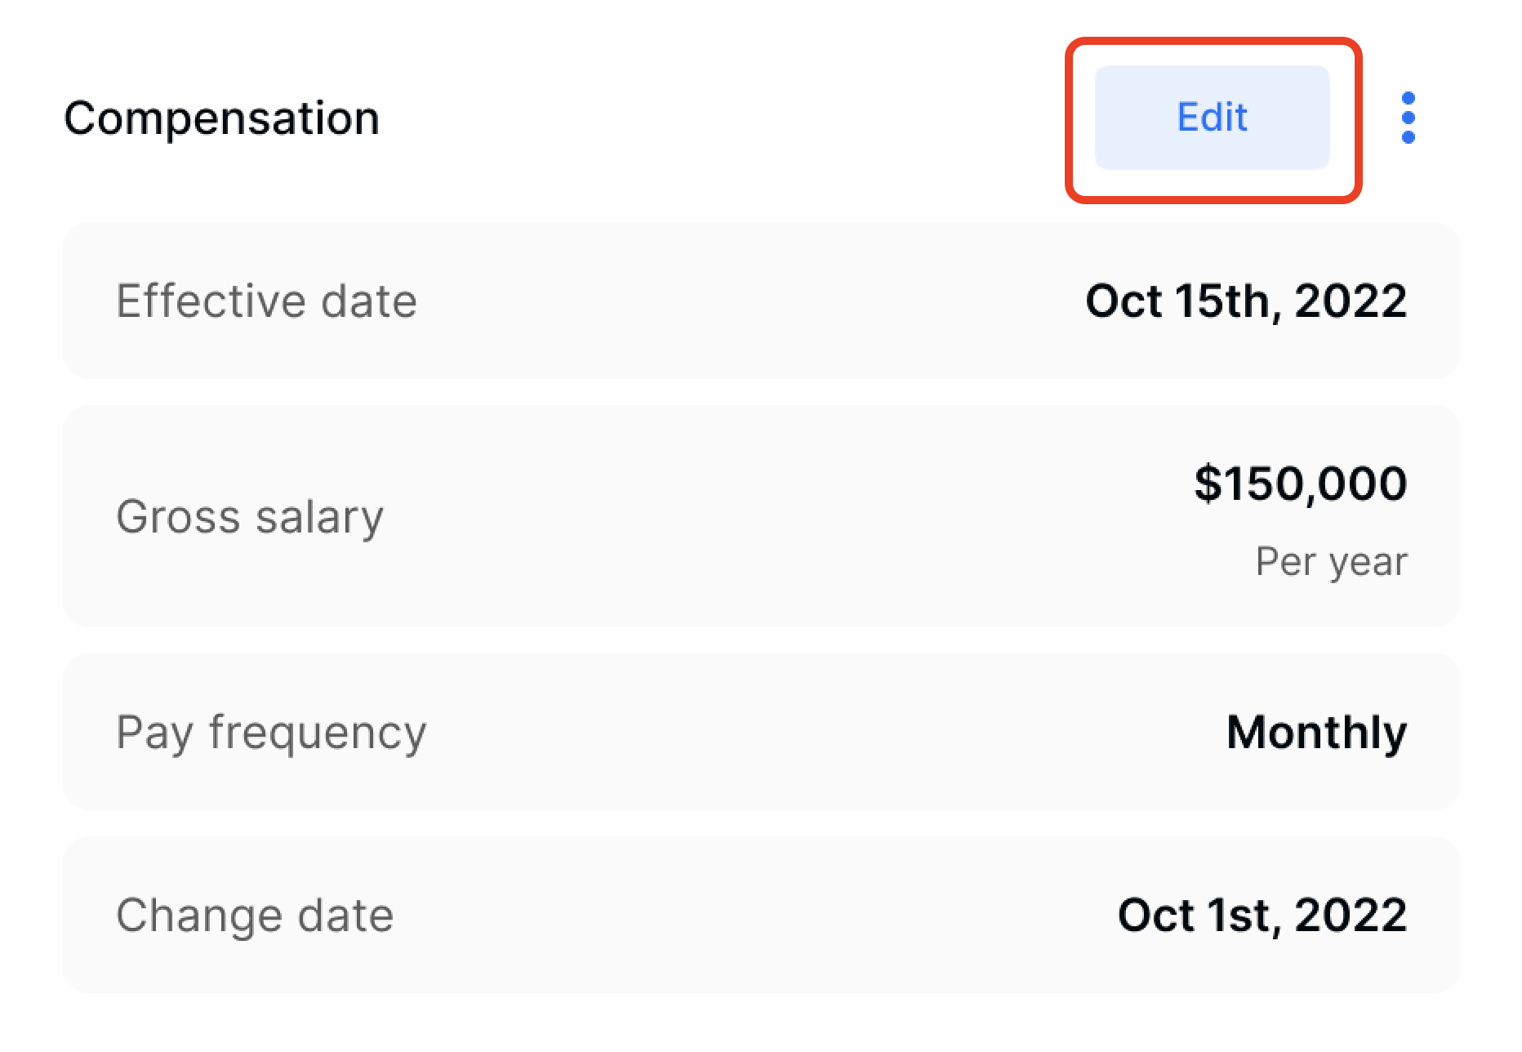
Task: Select the Monthly pay frequency value
Action: click(1316, 732)
